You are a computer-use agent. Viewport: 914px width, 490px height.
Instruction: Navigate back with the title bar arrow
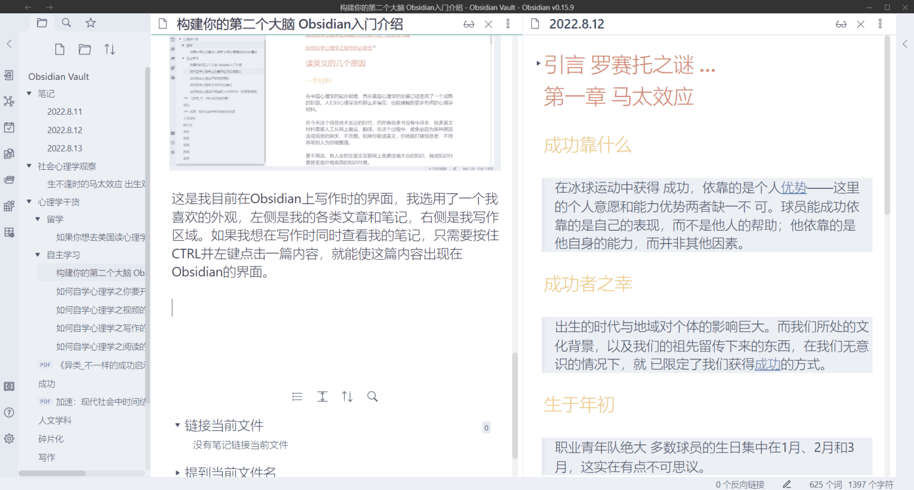pos(28,7)
